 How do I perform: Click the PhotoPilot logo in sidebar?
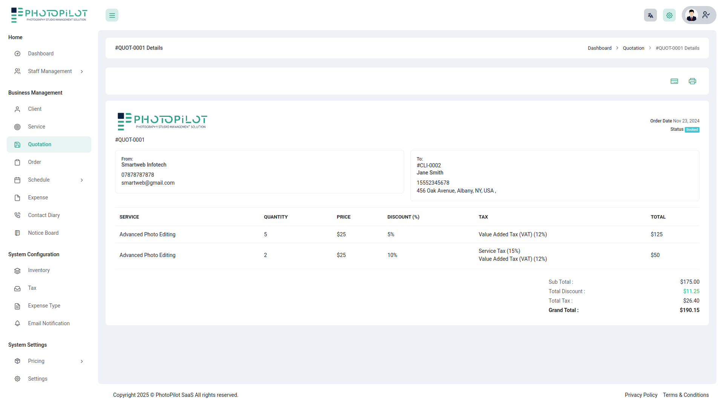tap(49, 15)
